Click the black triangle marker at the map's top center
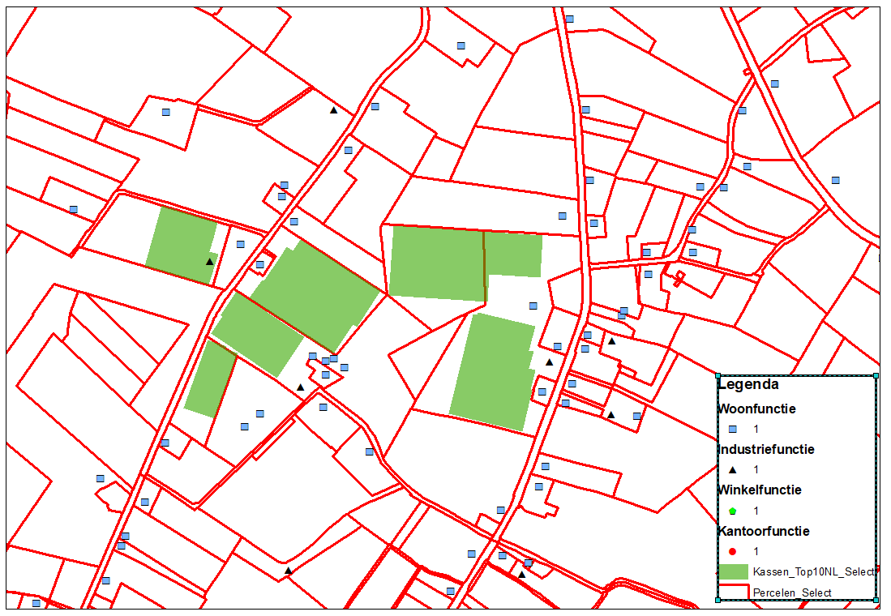Image resolution: width=891 pixels, height=616 pixels. pyautogui.click(x=333, y=110)
